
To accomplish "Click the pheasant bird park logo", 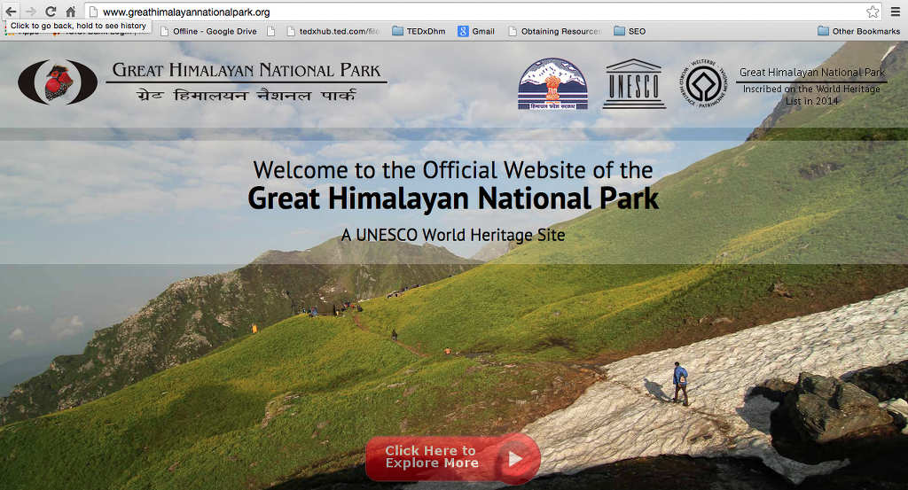I will [58, 82].
